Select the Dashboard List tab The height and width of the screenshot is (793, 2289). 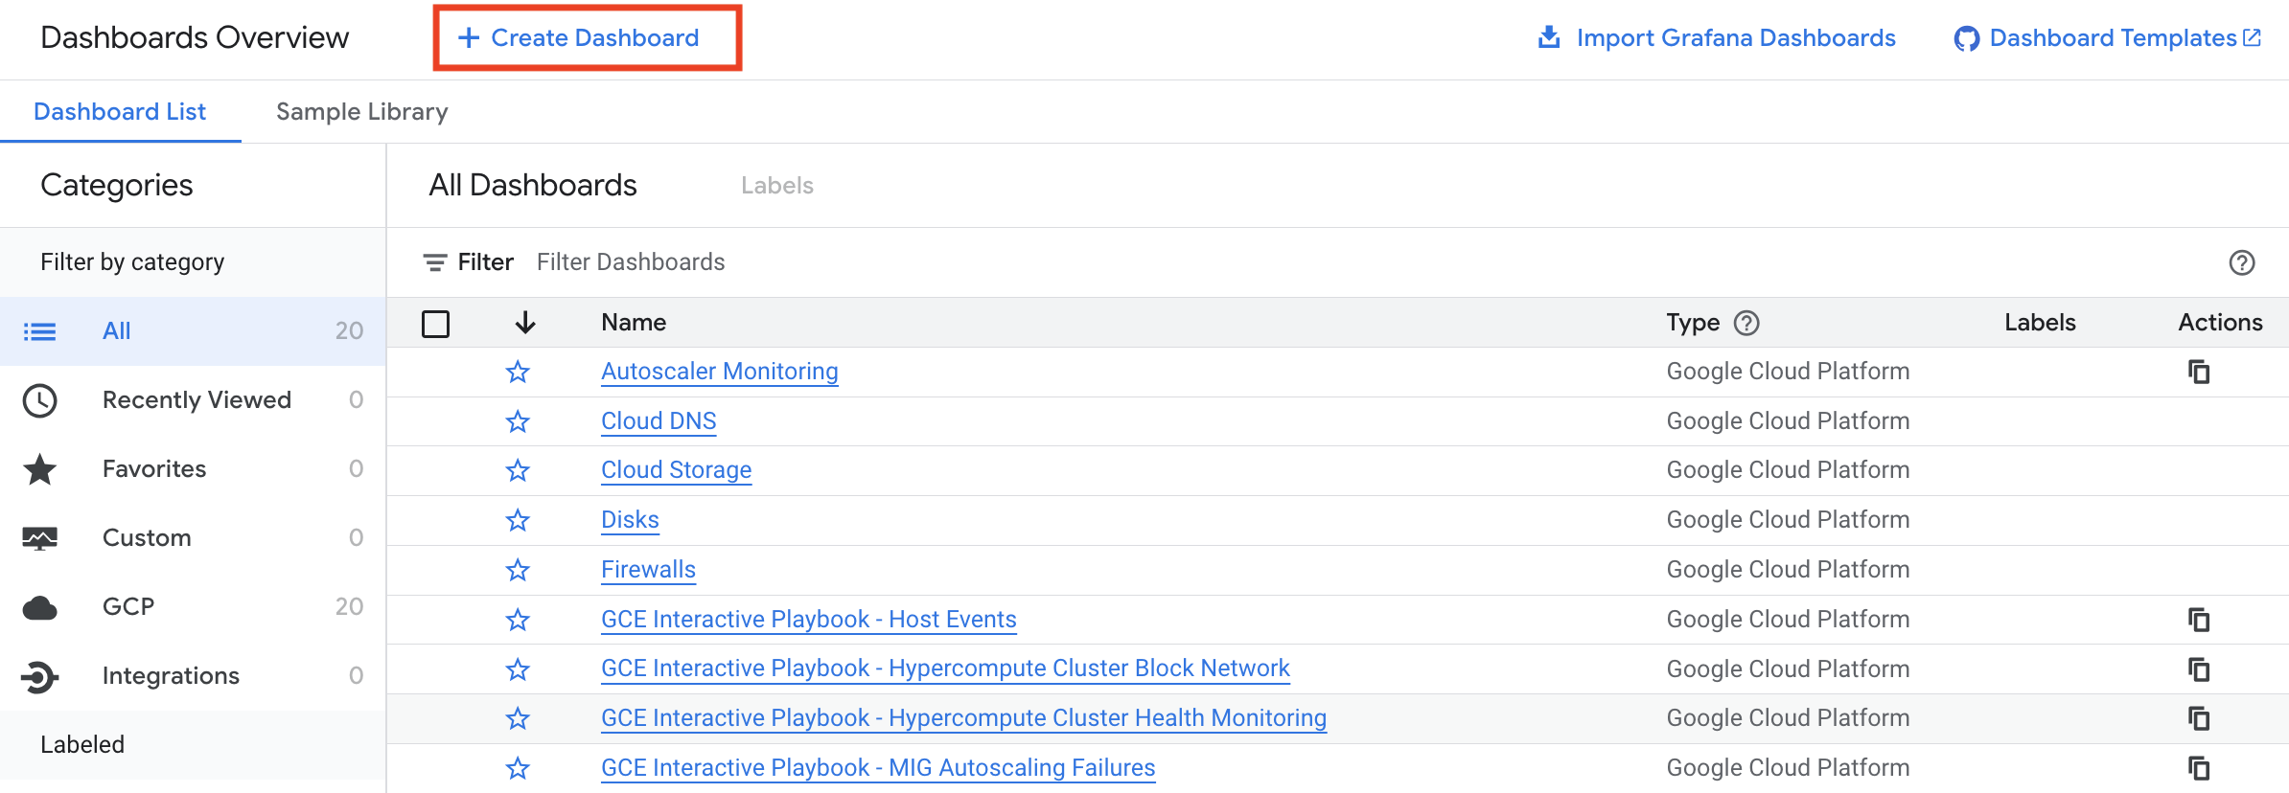tap(120, 112)
